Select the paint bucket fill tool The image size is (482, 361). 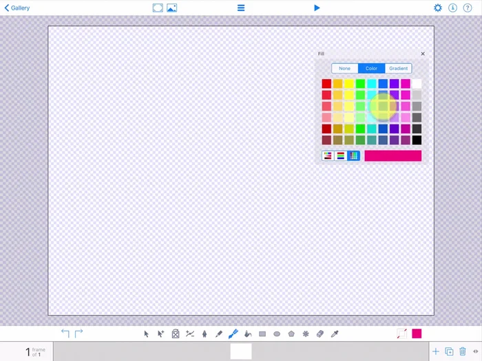[248, 333]
